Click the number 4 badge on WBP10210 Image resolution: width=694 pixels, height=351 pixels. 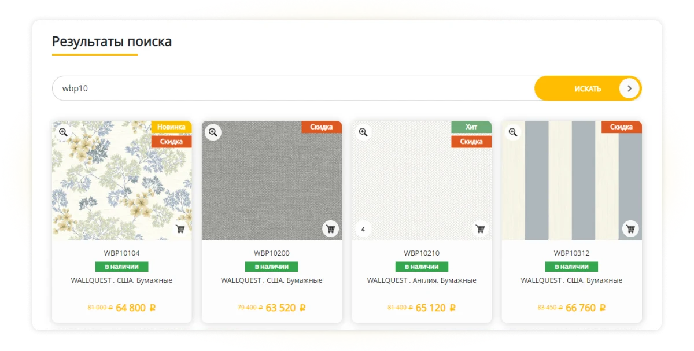click(x=363, y=230)
